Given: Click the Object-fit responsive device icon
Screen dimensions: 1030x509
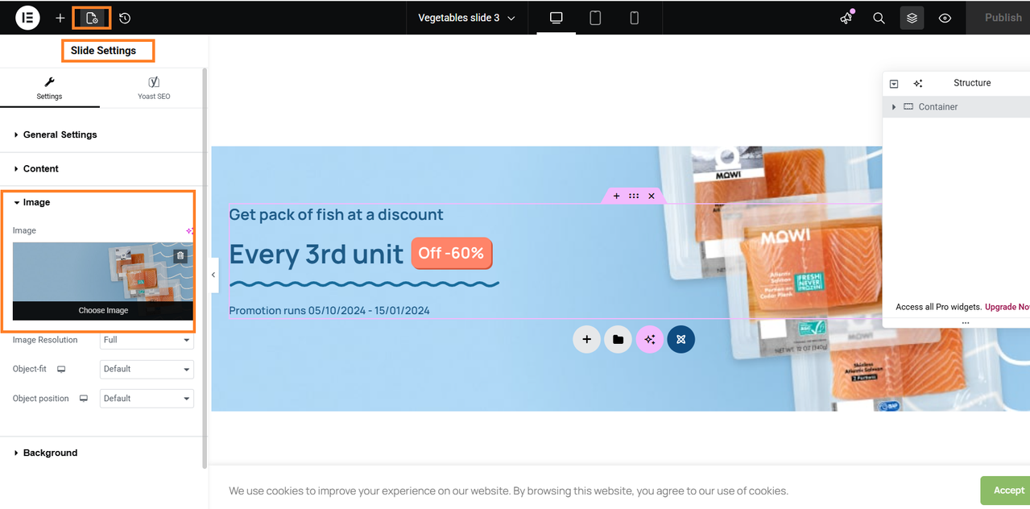Looking at the screenshot, I should click(61, 369).
